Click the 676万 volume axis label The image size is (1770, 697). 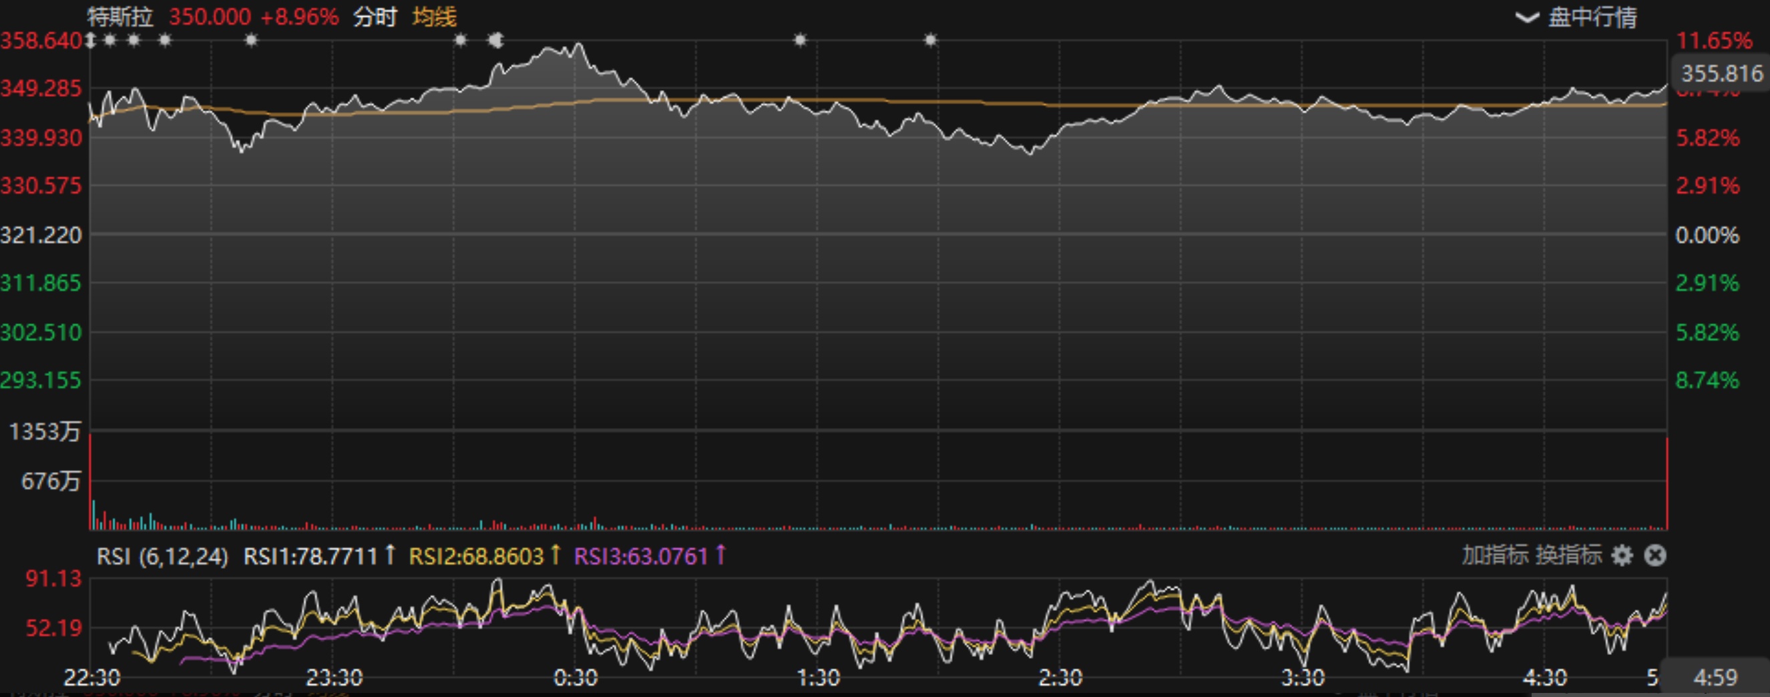pyautogui.click(x=51, y=481)
